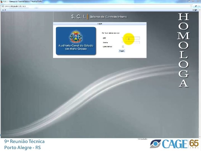The image size is (201, 151).
Task: Click the 'Sistema de Controle Interno' heading
Action: click(108, 17)
